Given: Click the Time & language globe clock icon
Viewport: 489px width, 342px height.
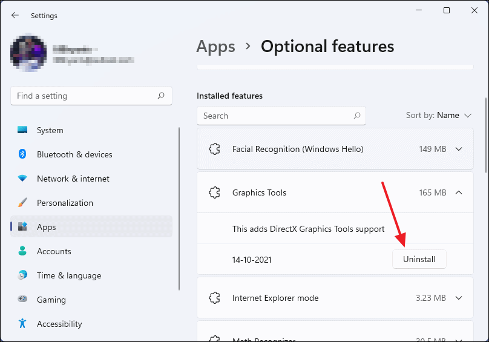Looking at the screenshot, I should tap(22, 275).
